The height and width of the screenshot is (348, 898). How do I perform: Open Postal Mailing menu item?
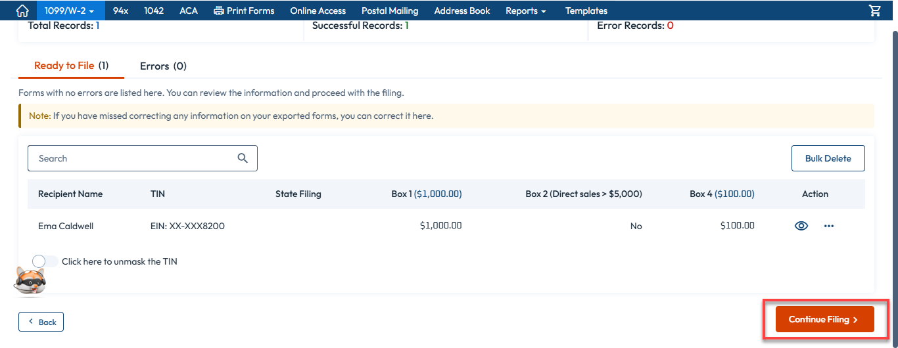390,11
